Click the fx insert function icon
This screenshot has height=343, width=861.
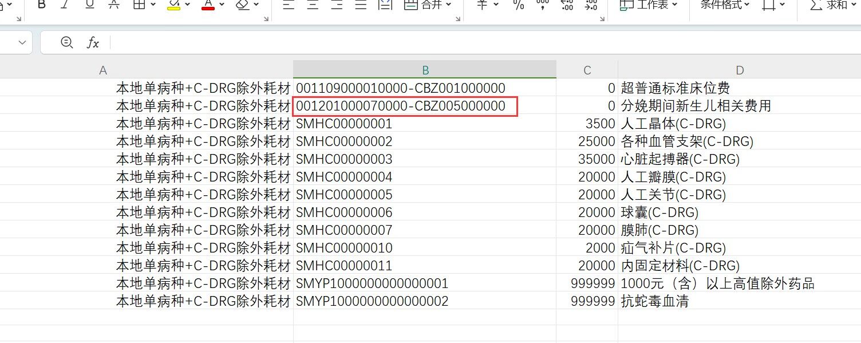pyautogui.click(x=93, y=42)
